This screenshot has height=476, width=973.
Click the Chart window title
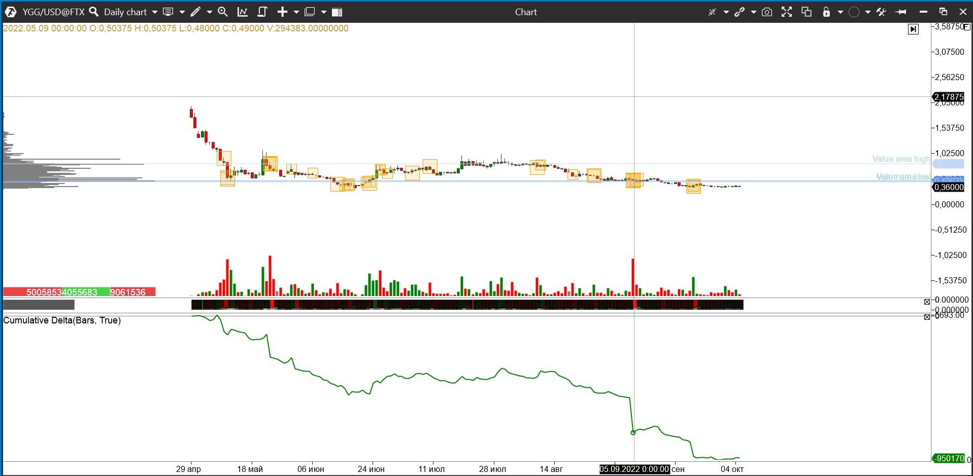(x=526, y=12)
